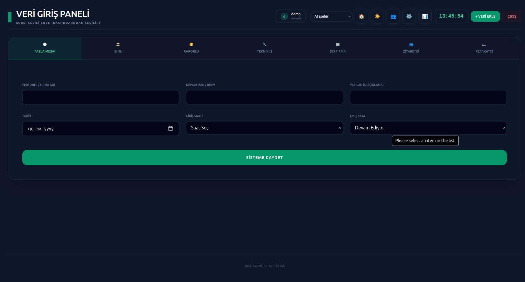
Task: Open the bar chart reports icon
Action: pos(425,16)
